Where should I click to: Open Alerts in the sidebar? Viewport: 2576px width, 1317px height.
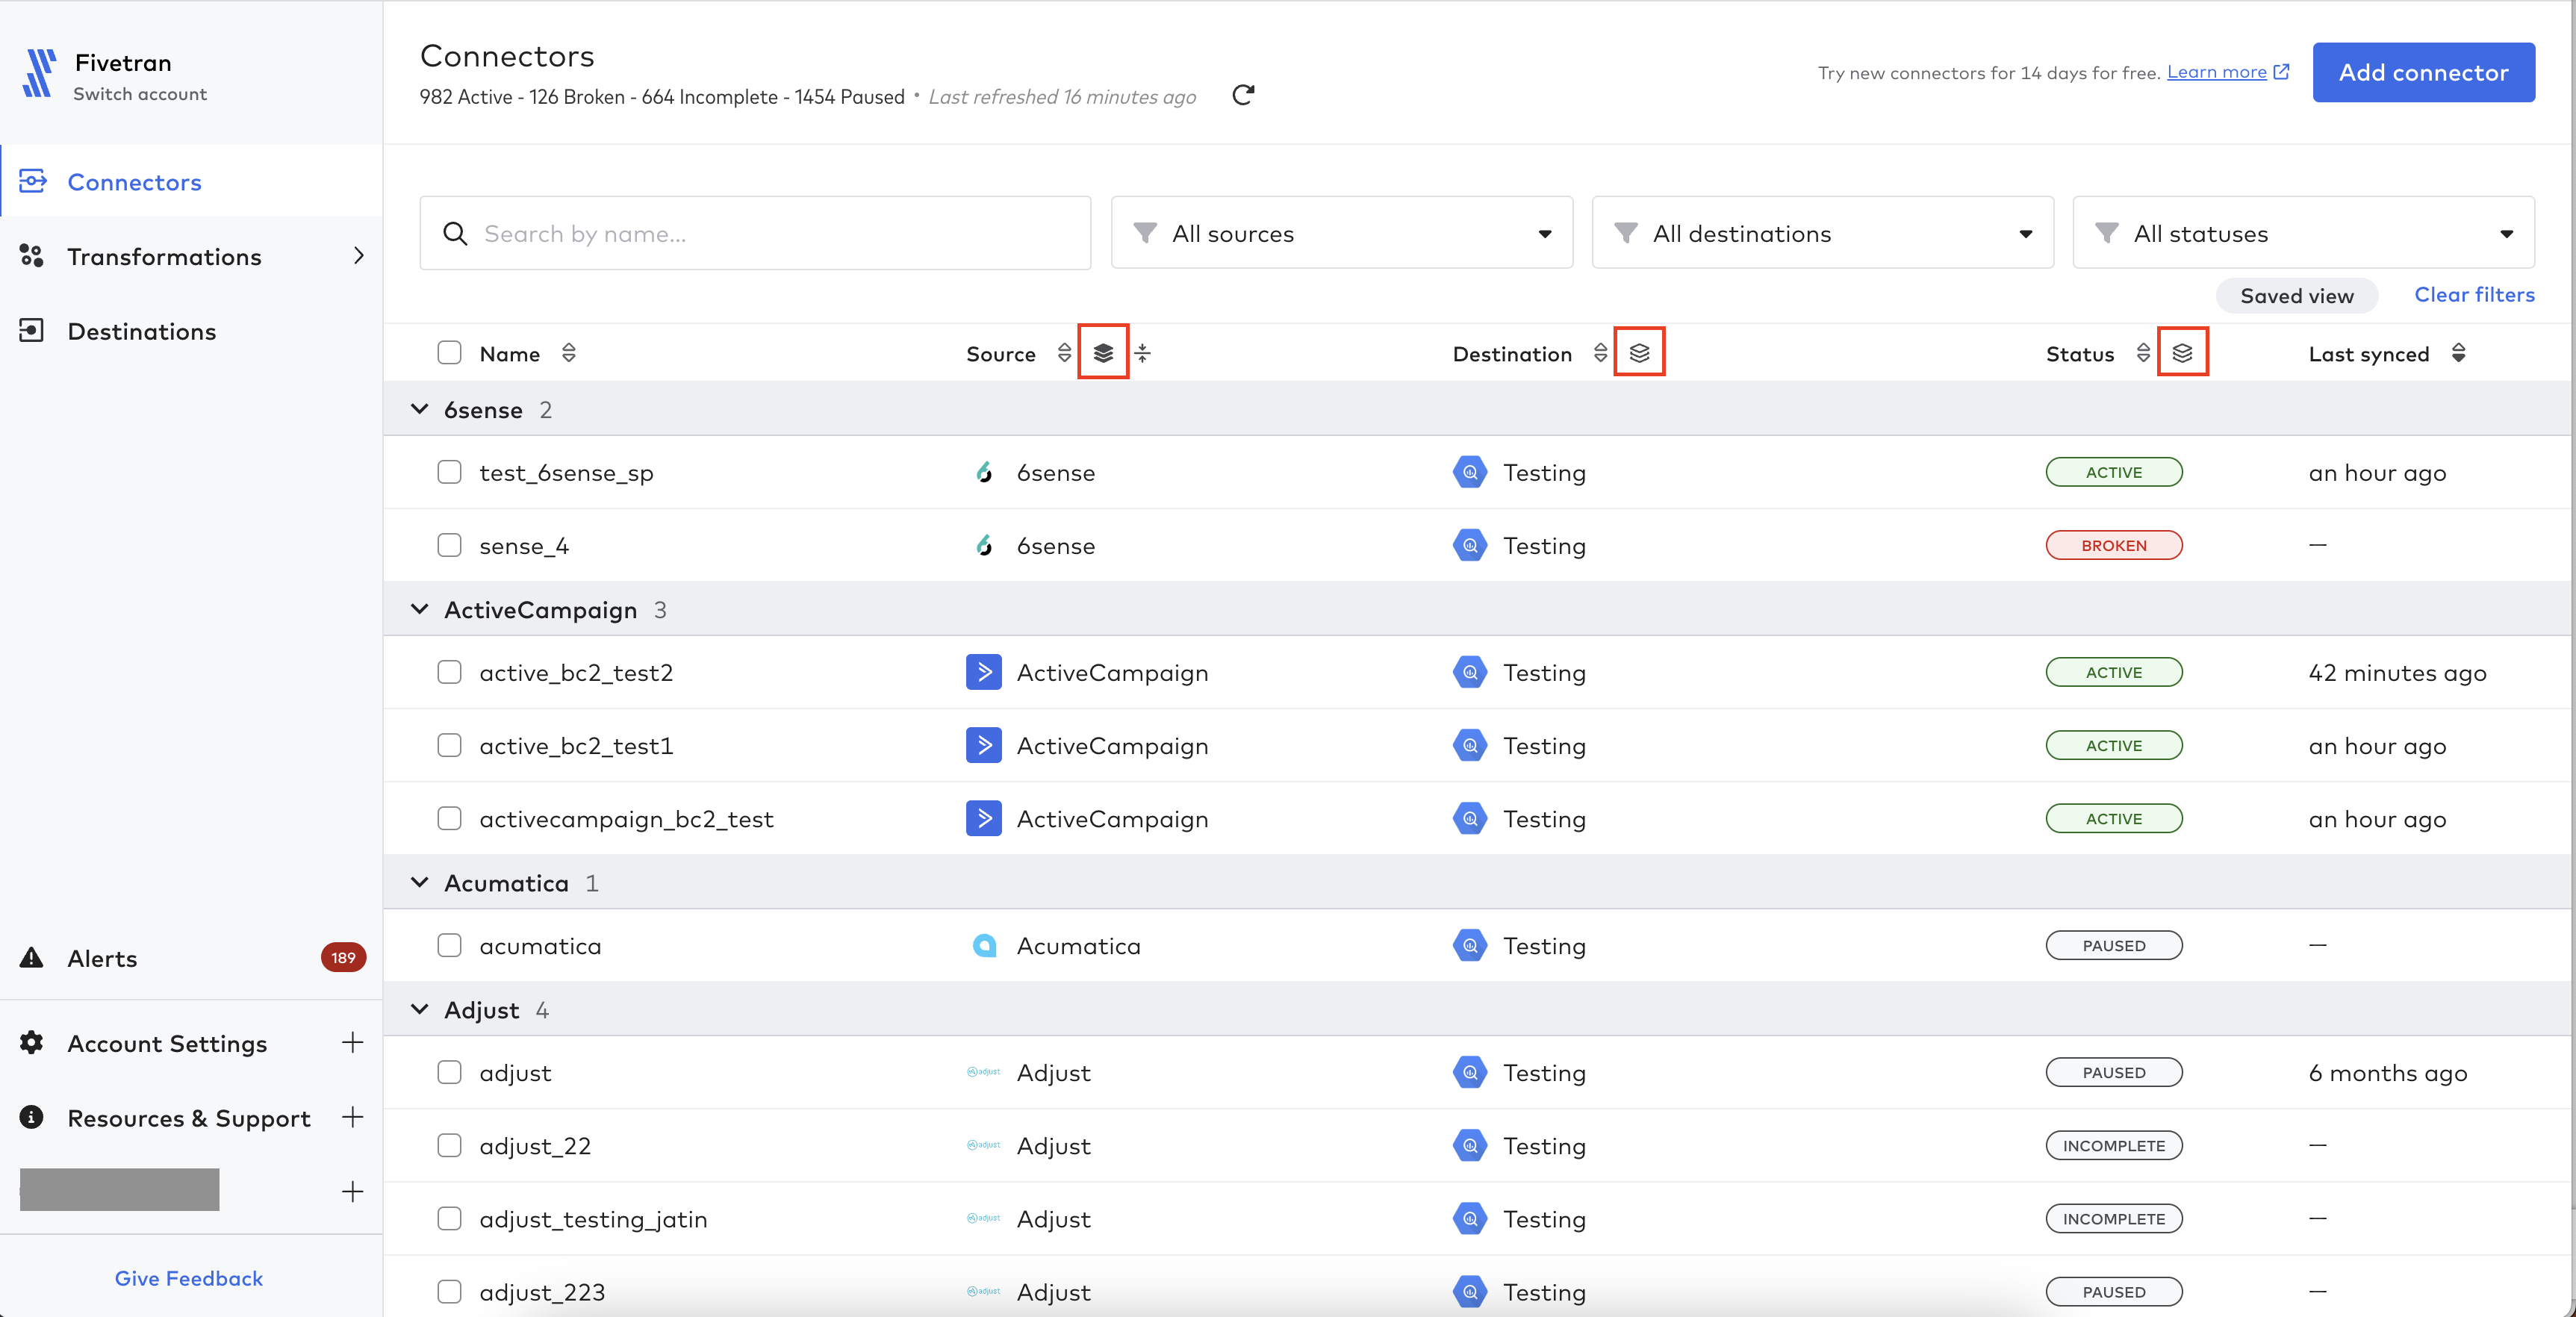pos(191,958)
